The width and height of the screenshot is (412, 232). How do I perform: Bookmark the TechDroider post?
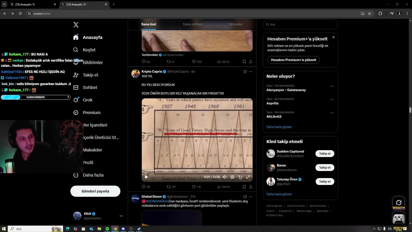coord(244,62)
